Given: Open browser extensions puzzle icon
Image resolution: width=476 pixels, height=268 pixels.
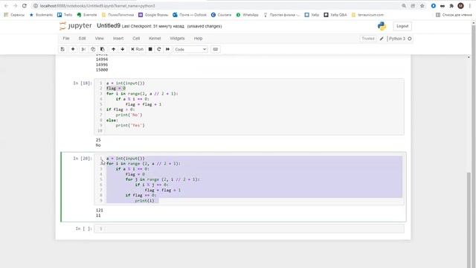Looking at the screenshot, I should (451, 6).
